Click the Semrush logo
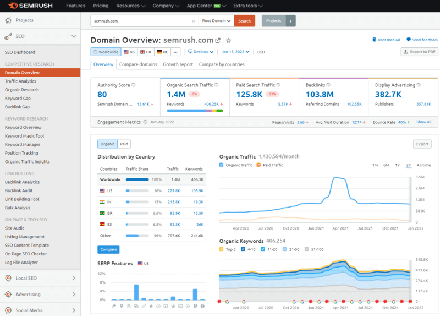The image size is (440, 316). (x=28, y=6)
